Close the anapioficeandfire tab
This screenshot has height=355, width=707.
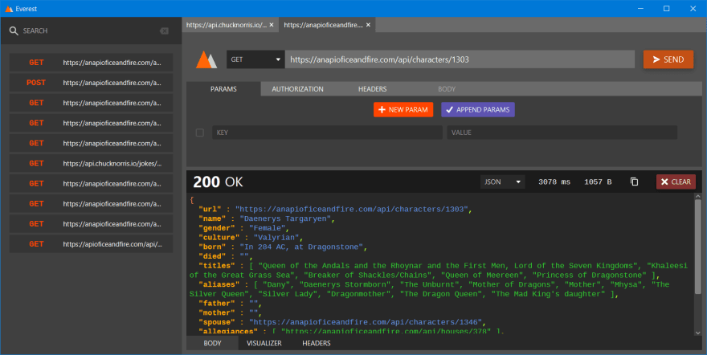pos(369,25)
